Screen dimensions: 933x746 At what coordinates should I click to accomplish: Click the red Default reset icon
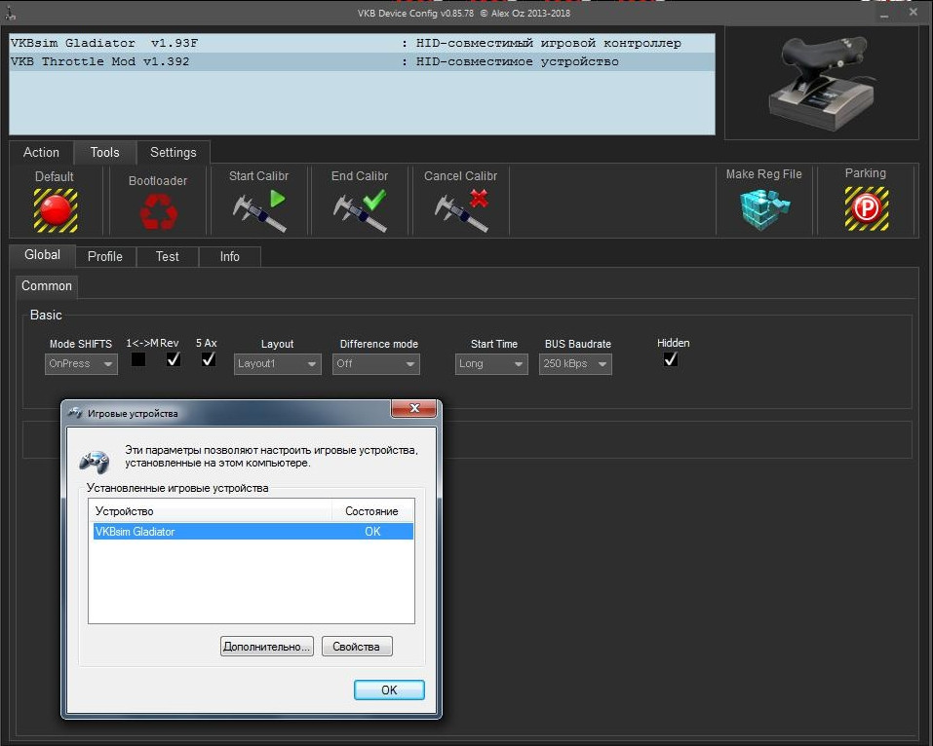(56, 210)
